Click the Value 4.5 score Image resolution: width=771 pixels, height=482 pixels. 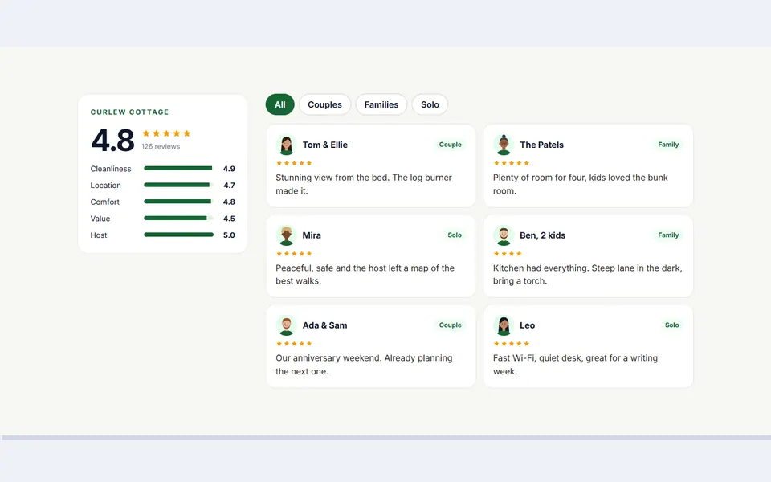pyautogui.click(x=229, y=219)
